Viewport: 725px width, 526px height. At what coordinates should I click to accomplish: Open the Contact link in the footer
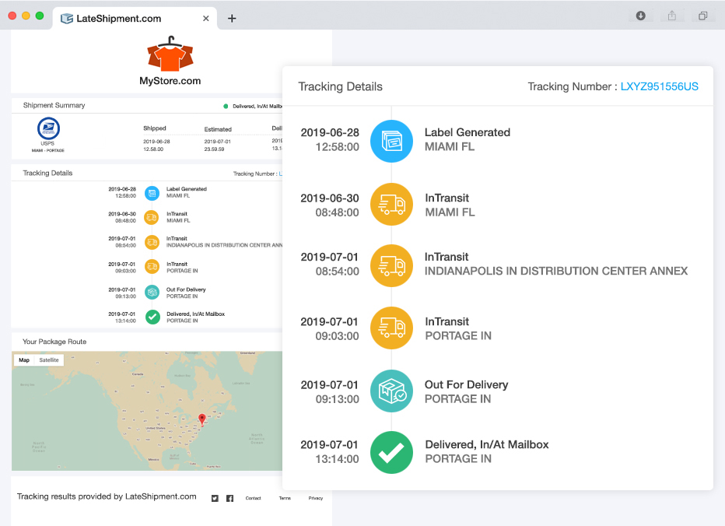[x=254, y=498]
